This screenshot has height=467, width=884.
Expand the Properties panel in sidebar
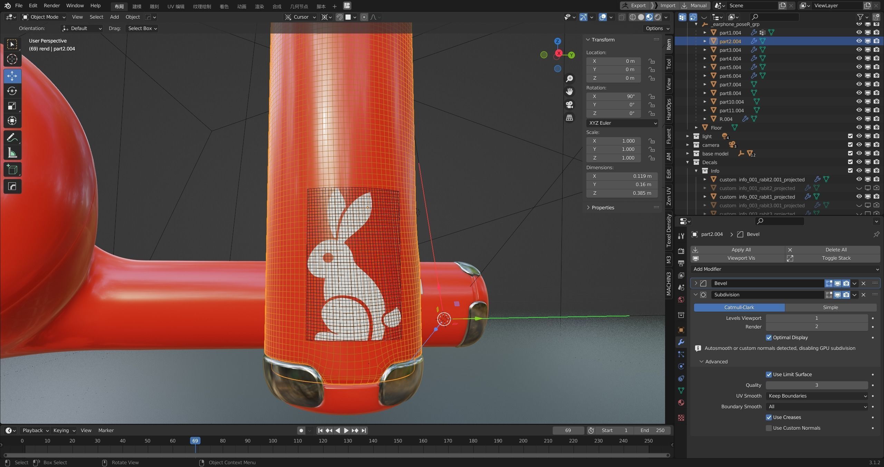[602, 208]
